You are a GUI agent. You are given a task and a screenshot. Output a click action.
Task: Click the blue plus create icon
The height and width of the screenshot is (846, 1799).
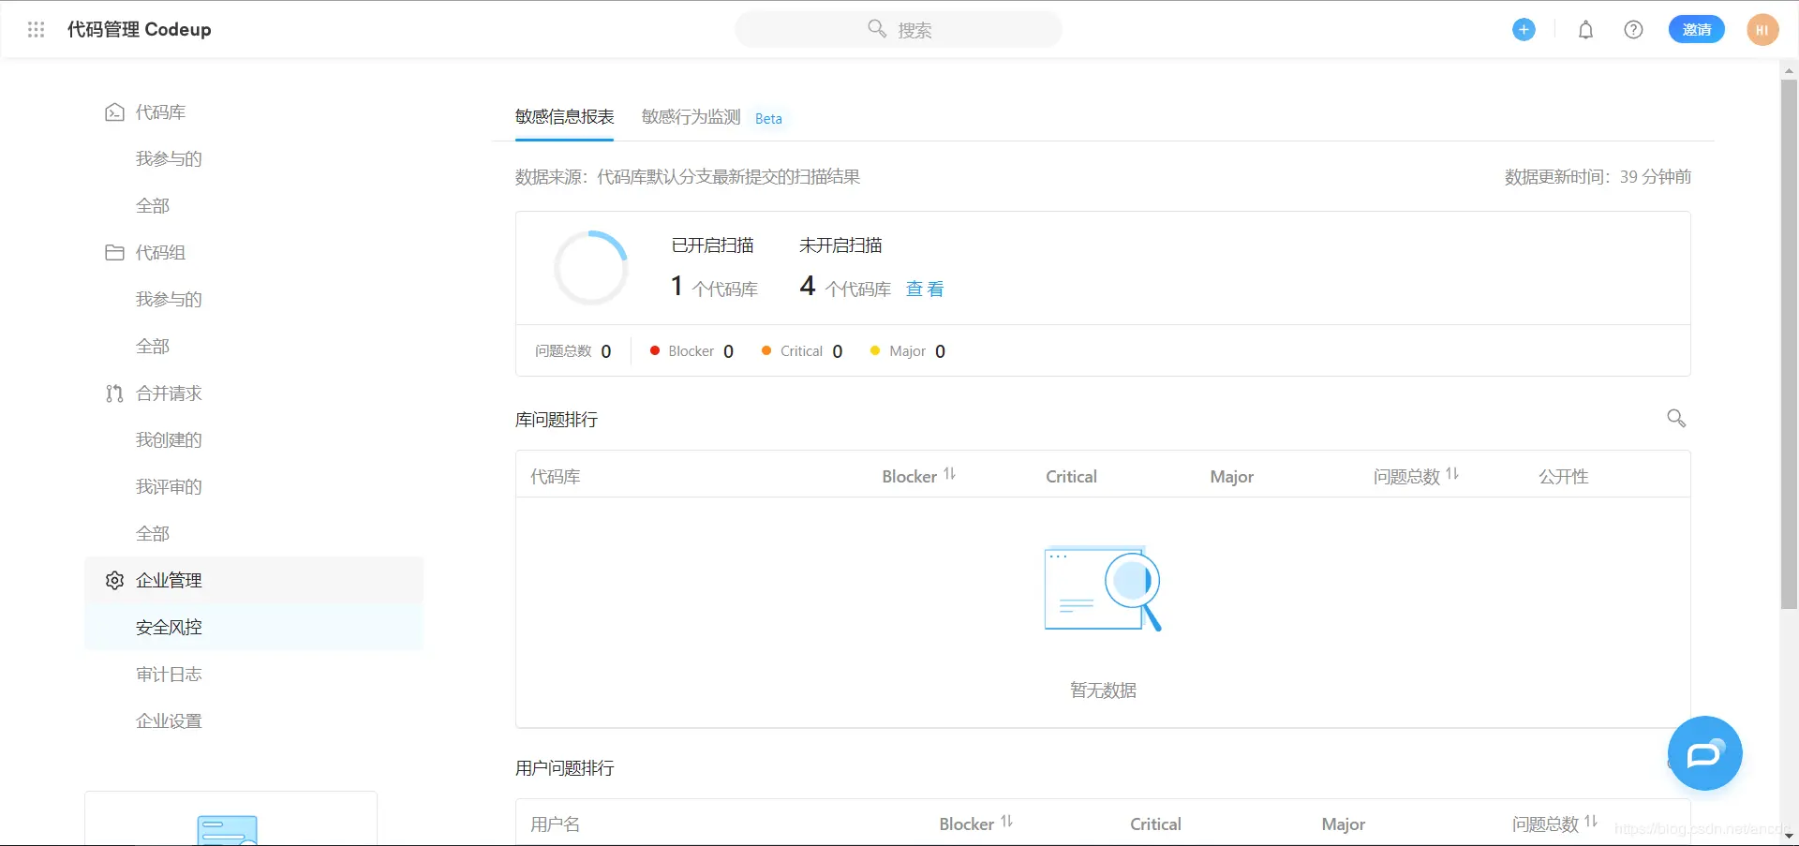coord(1524,29)
